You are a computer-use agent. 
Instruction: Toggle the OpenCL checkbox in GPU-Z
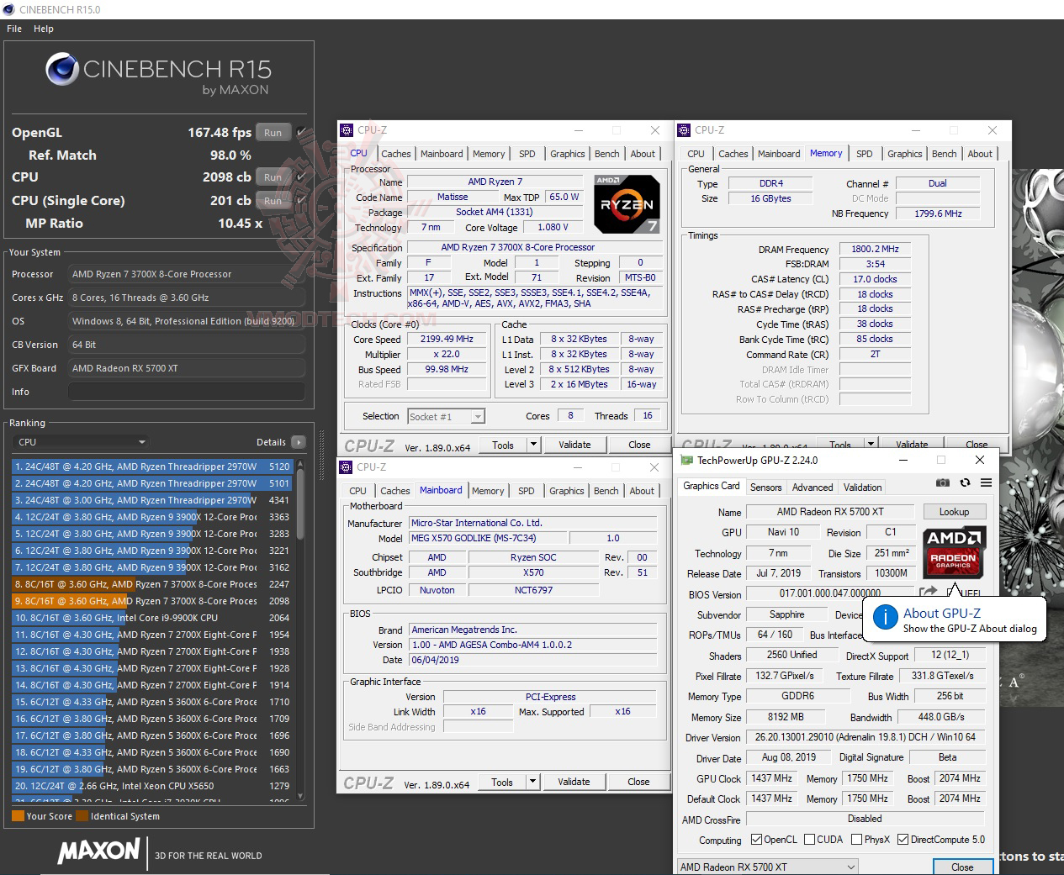(x=756, y=840)
